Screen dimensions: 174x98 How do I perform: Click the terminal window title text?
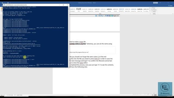(x=16, y=5)
